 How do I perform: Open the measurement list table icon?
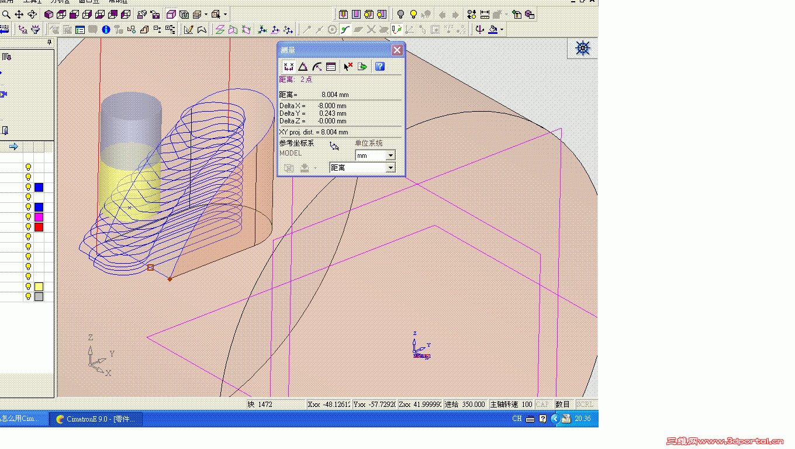331,67
